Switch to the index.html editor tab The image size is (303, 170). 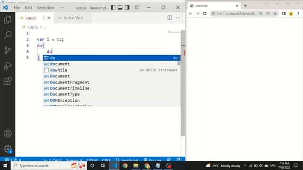(73, 18)
